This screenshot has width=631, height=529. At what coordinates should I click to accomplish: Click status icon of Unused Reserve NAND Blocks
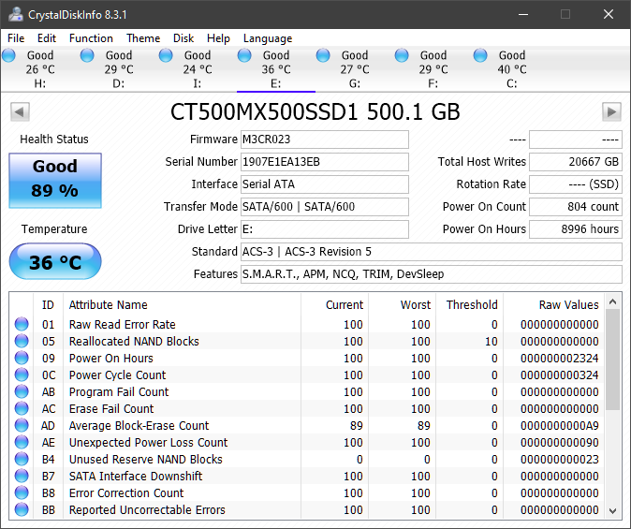point(22,459)
